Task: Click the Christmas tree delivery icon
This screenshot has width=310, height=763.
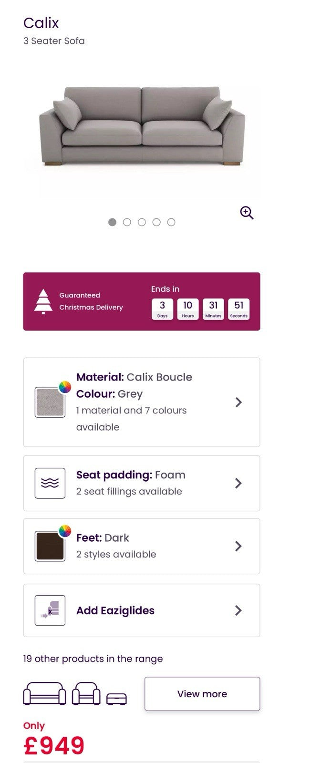Action: 43,301
